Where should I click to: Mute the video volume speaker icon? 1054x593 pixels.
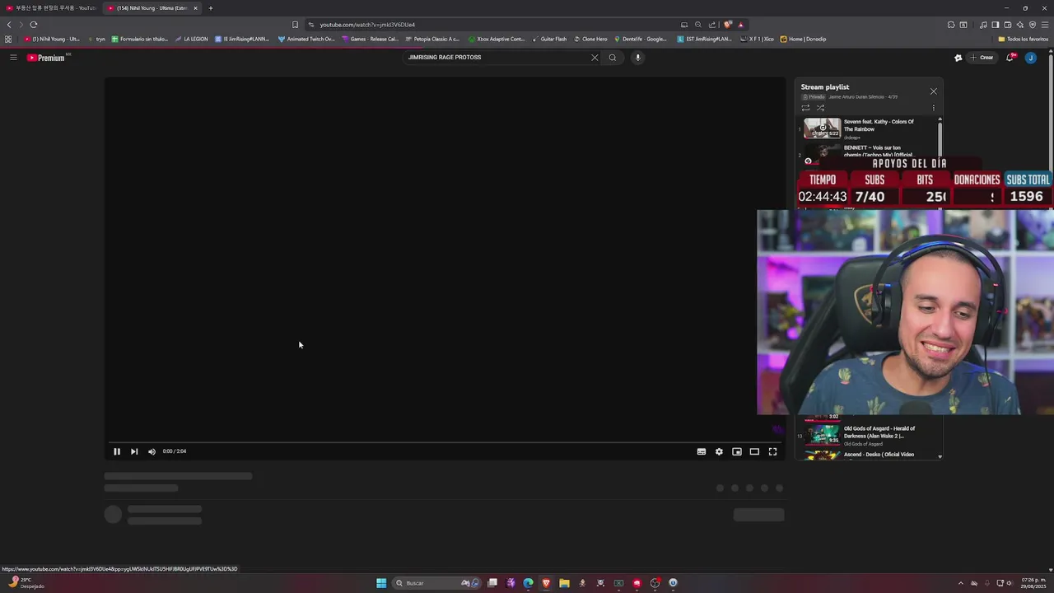pyautogui.click(x=152, y=451)
